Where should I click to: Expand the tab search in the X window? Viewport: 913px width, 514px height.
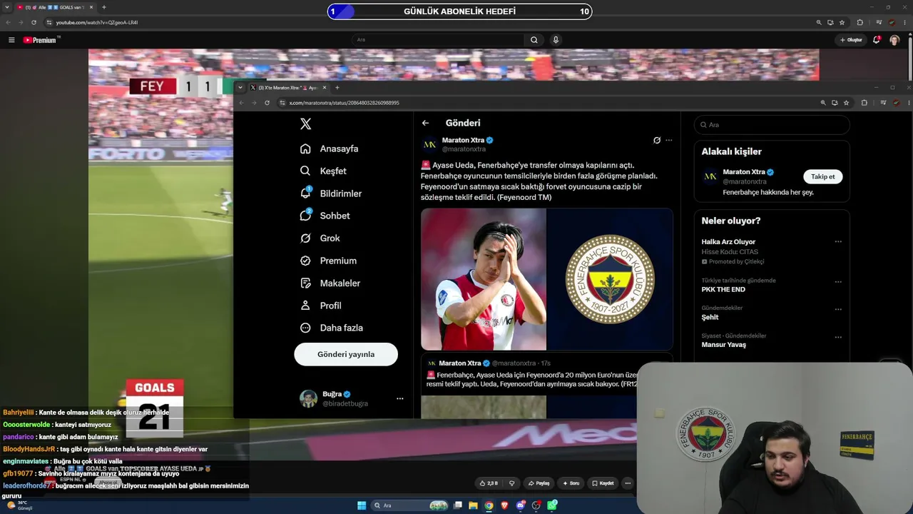point(240,88)
